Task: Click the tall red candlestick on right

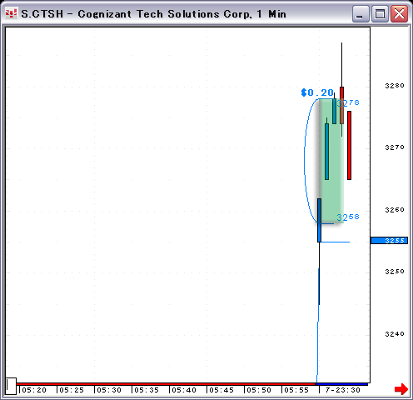Action: point(349,145)
